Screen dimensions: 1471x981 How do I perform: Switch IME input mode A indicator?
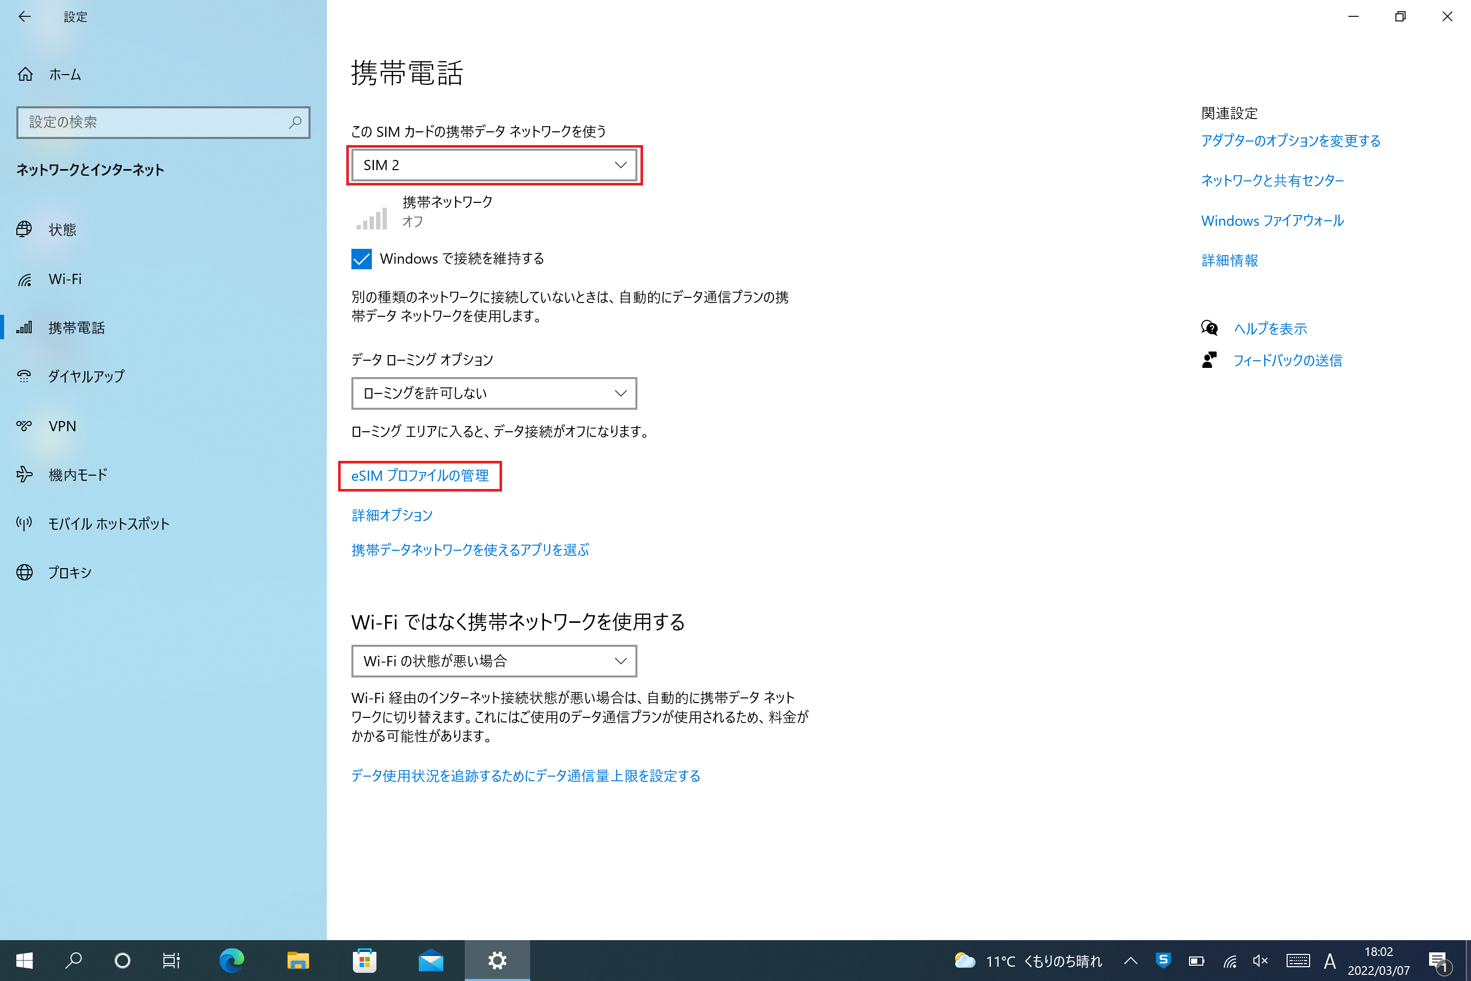click(1330, 961)
